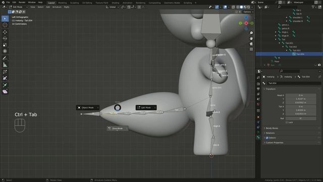Switch to the Sculpting workspace tab
Screen dimensions: 323x182
coord(74,3)
